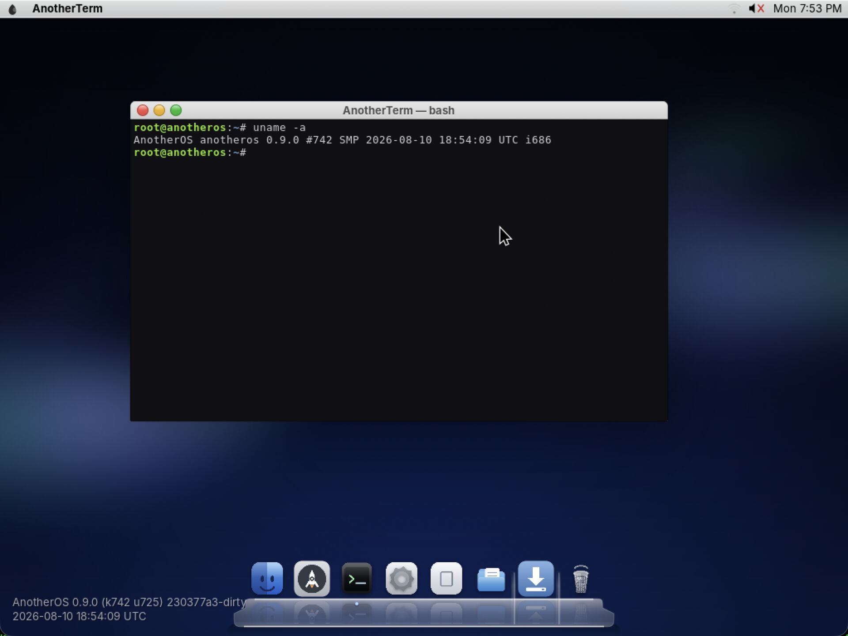Click the AnotherTerm — bash title bar
Viewport: 848px width, 636px height.
[398, 110]
